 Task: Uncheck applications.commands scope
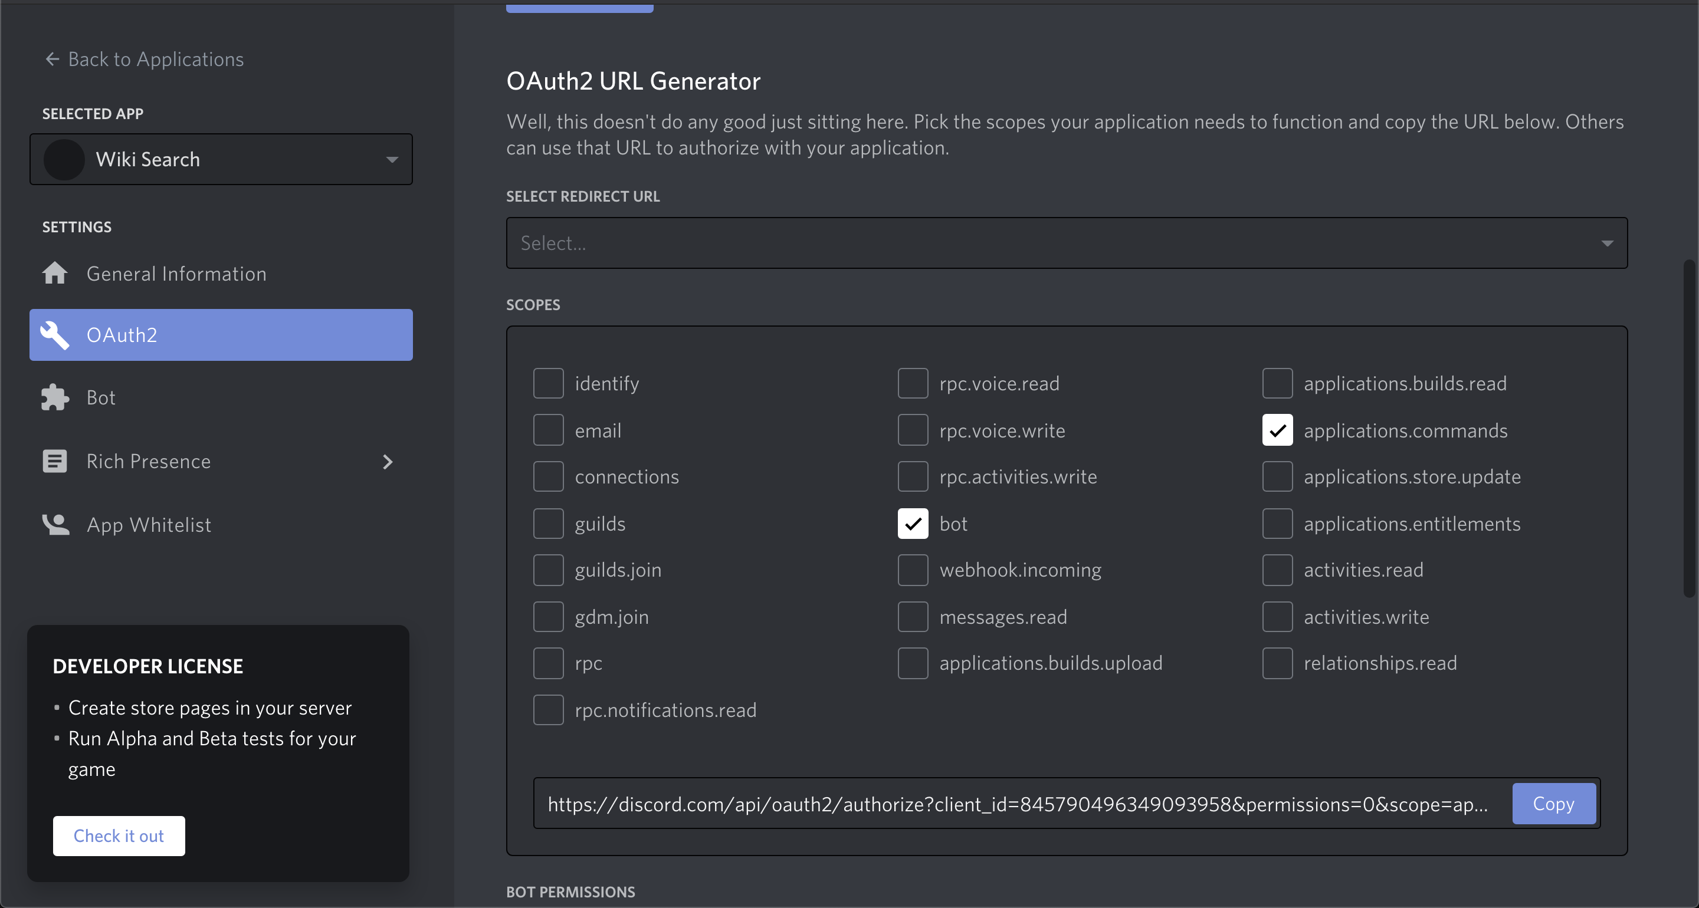click(1277, 430)
